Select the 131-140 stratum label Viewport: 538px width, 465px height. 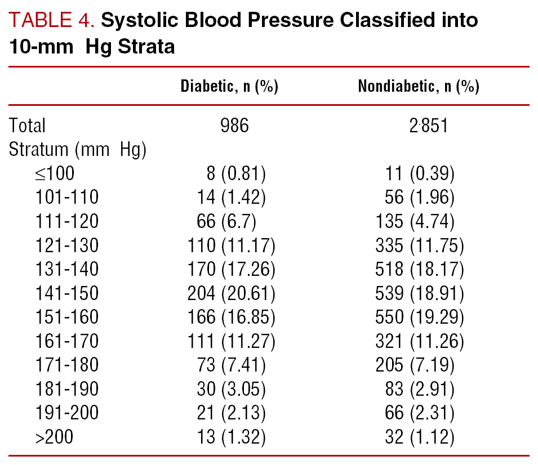pos(66,269)
